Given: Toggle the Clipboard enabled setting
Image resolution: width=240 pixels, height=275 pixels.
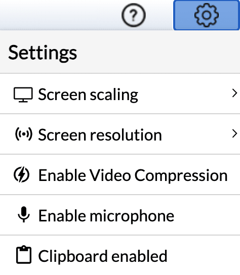Looking at the screenshot, I should 120,255.
